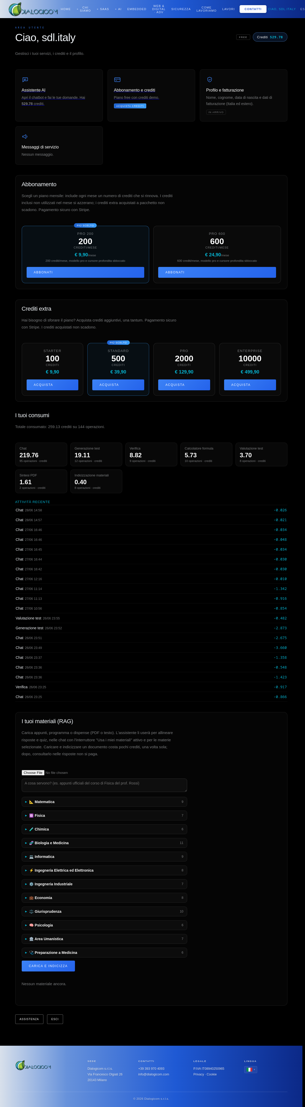Screen dimensions: 305x1107
Task: Open the SICUREZZA menu item
Action: (181, 9)
